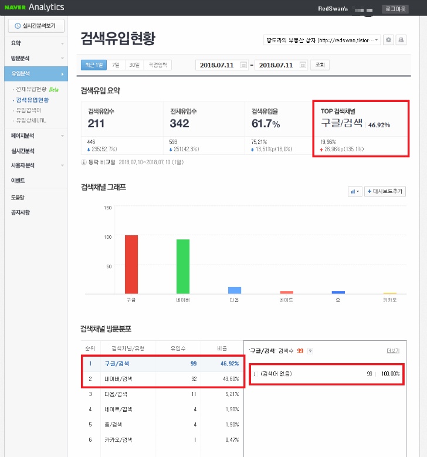Screen dimensions: 427x457
Task: Click the 로그아웃 button
Action: (x=395, y=9)
